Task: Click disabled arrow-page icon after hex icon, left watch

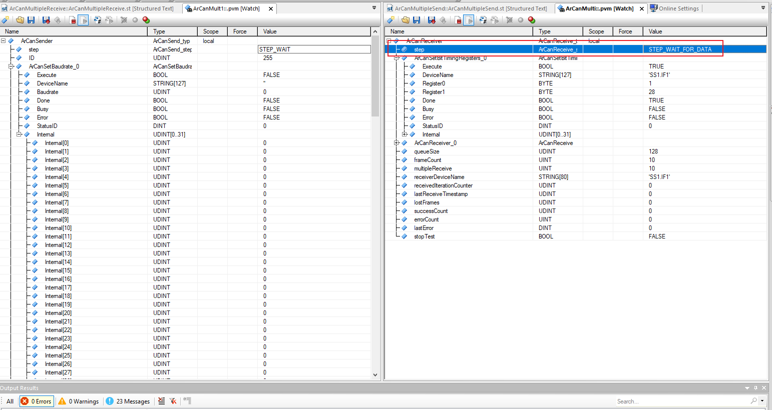Action: click(109, 20)
